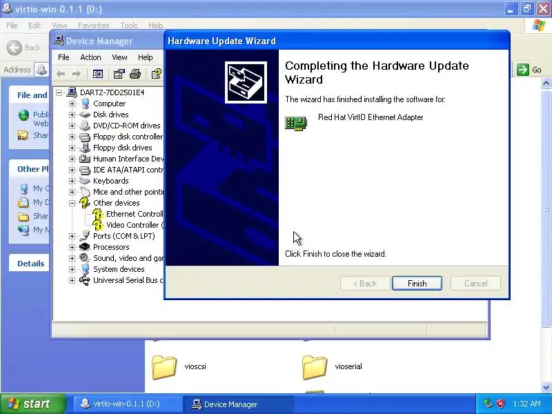
Task: Open the File menu in Device Manager
Action: tap(63, 57)
